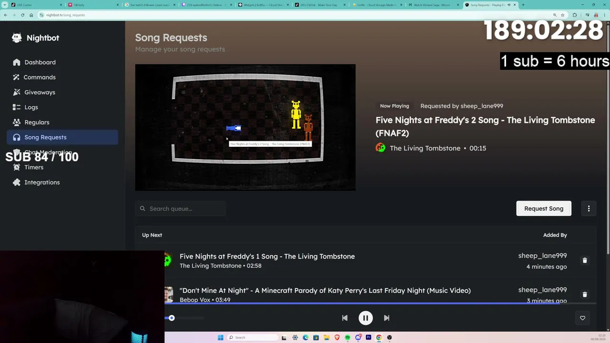Skip to the next song

point(386,318)
